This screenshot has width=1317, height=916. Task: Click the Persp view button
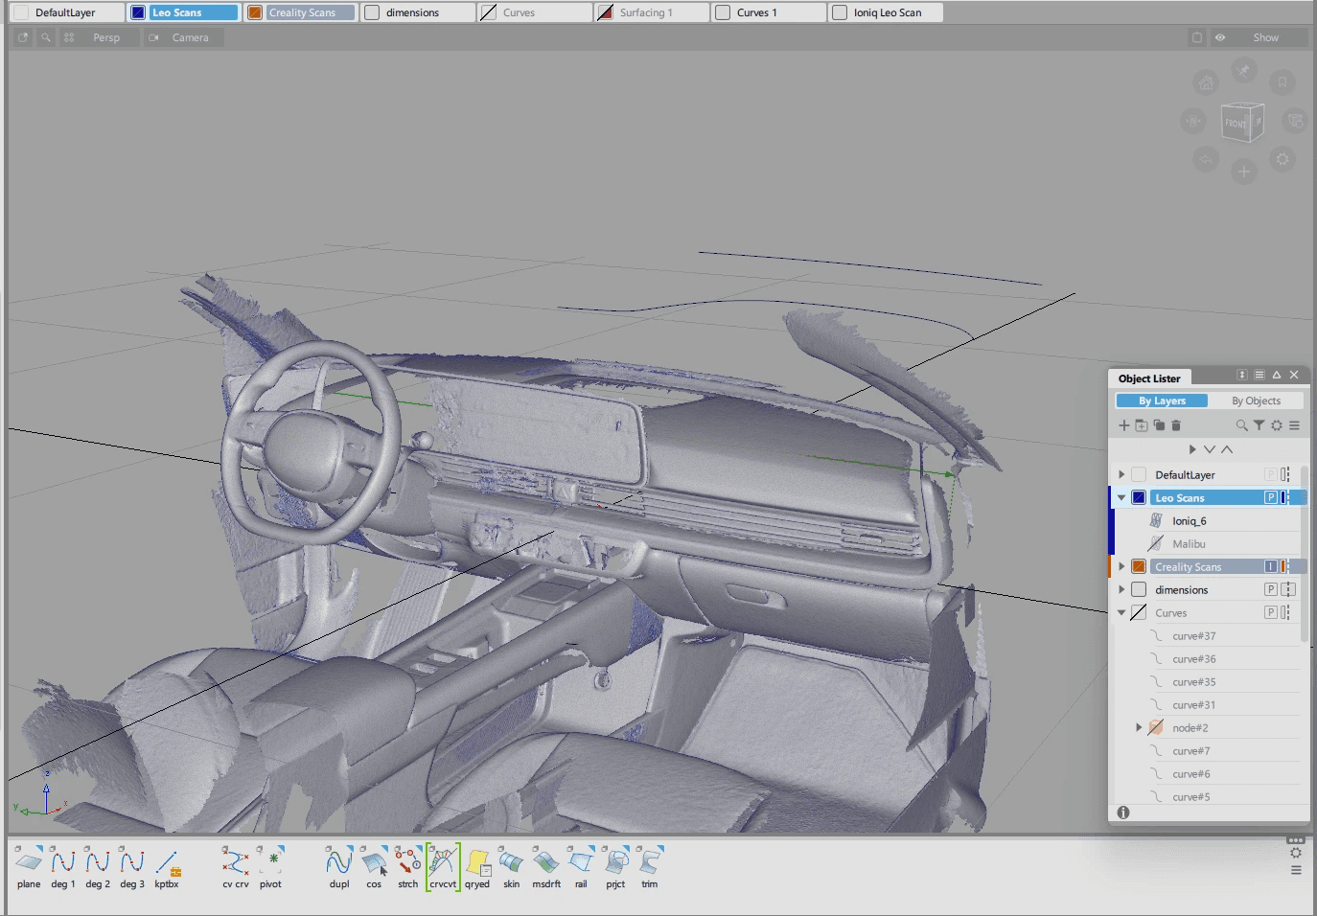(x=106, y=37)
